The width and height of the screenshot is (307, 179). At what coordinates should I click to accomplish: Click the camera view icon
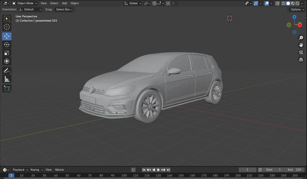tap(301, 52)
